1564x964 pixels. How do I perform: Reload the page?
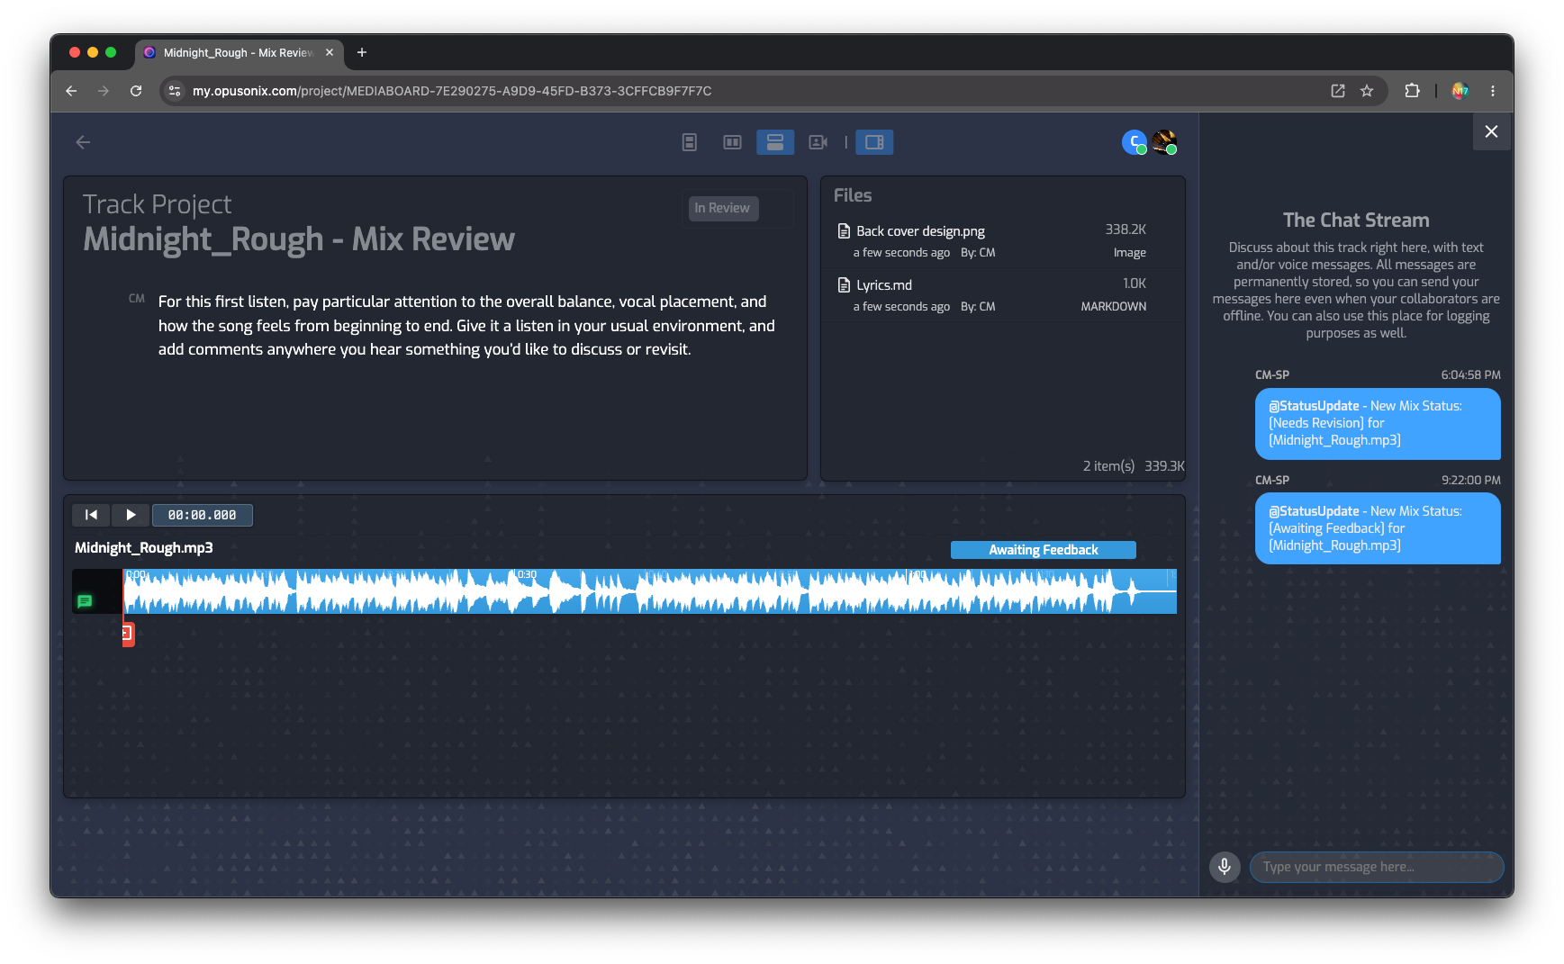point(136,91)
